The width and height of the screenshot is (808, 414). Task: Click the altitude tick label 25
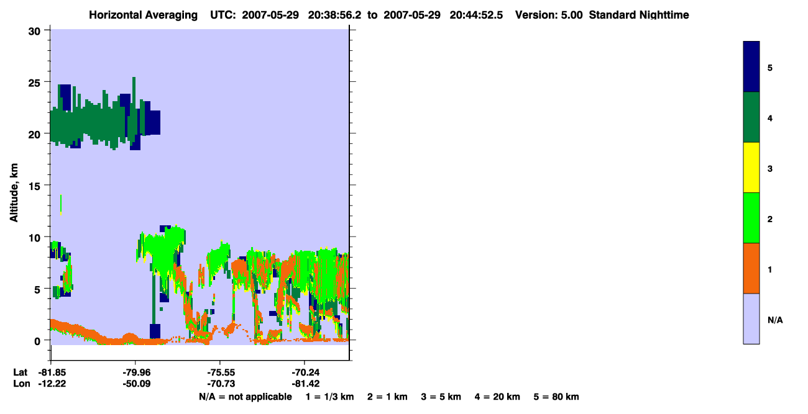(36, 82)
